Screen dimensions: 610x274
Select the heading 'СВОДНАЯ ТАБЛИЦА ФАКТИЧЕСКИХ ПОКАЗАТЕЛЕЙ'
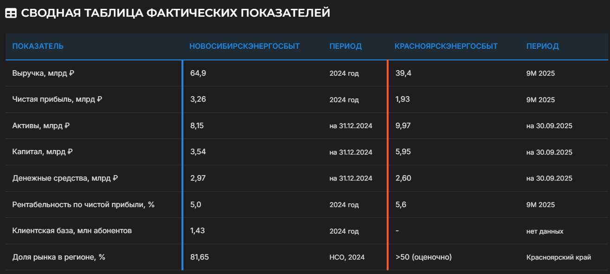tap(175, 13)
